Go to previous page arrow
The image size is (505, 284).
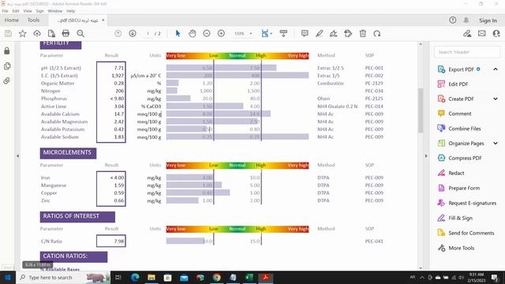pos(118,33)
